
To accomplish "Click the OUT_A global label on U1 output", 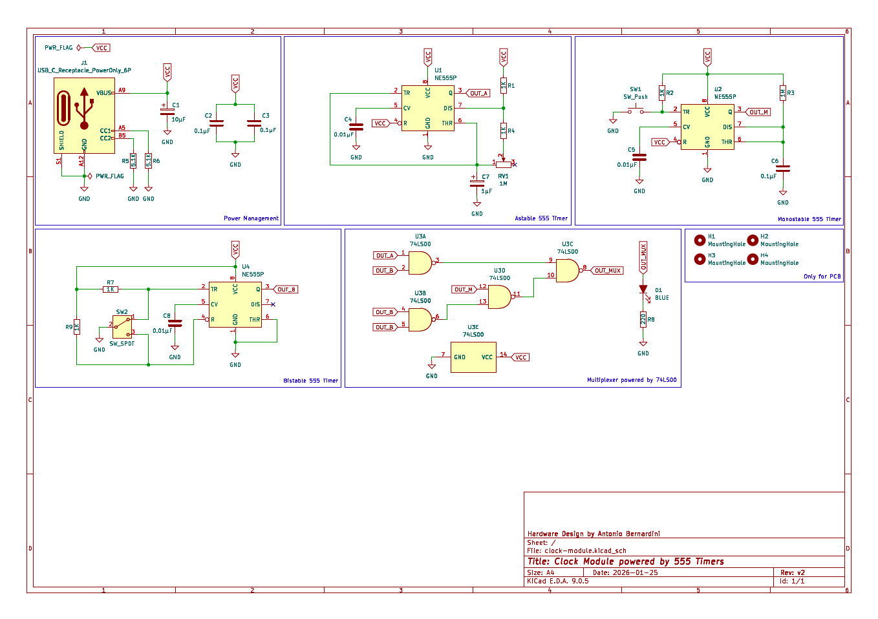I will [x=477, y=93].
